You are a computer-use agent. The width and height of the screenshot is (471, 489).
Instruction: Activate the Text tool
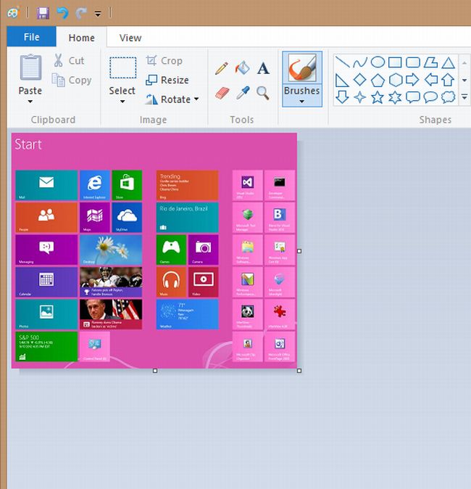(263, 68)
